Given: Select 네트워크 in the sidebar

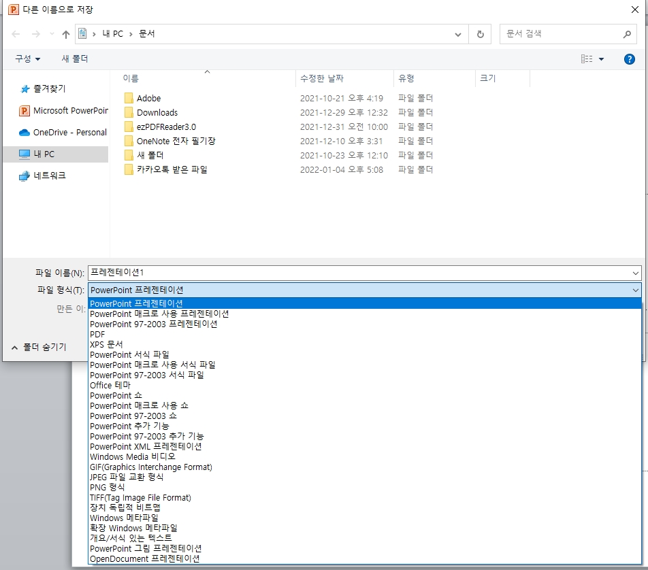Looking at the screenshot, I should coord(42,175).
